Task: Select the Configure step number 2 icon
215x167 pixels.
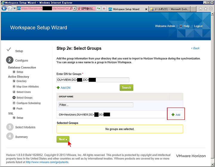Action: click(10, 60)
